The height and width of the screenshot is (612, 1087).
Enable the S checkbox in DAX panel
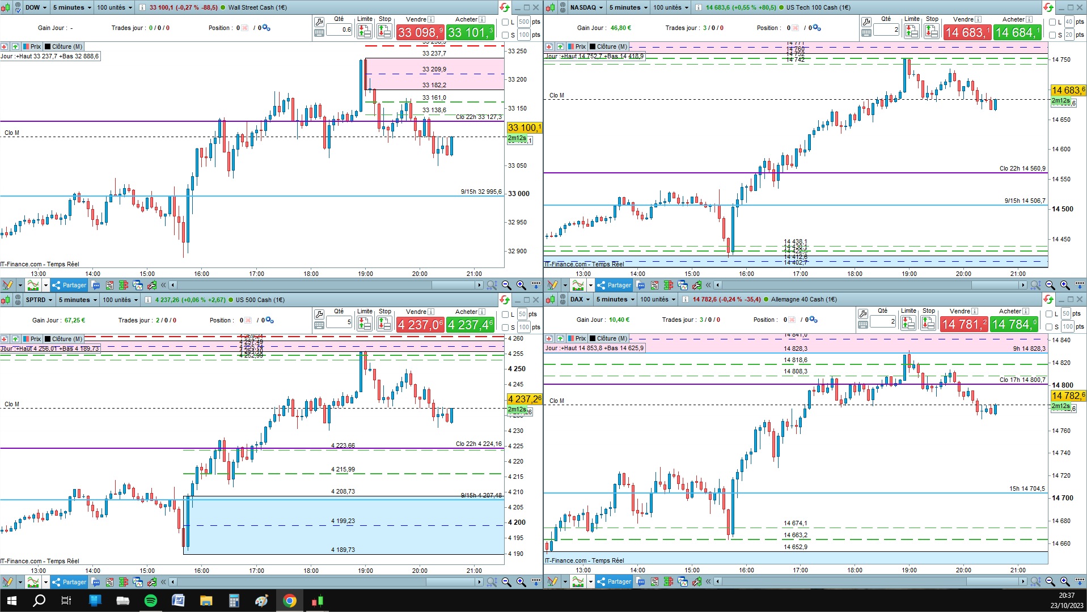point(1049,327)
